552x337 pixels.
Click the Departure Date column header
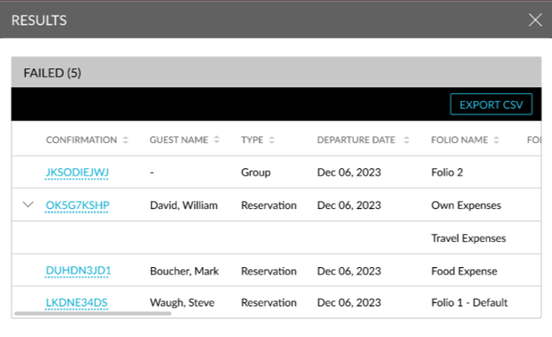pos(356,140)
